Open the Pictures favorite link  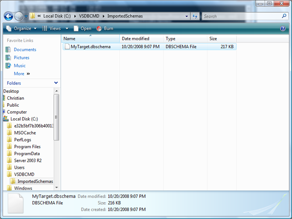click(x=21, y=57)
